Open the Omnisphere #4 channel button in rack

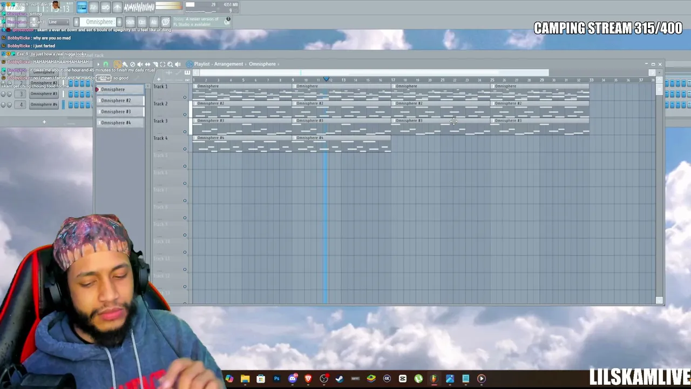pos(44,104)
